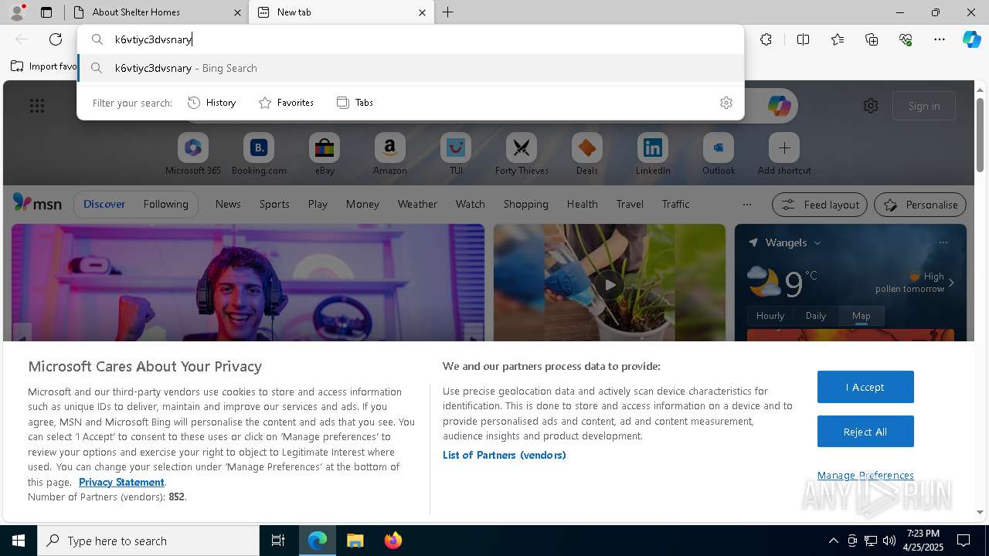Open Privacy Statement link
Screen dimensions: 989x556
click(121, 482)
